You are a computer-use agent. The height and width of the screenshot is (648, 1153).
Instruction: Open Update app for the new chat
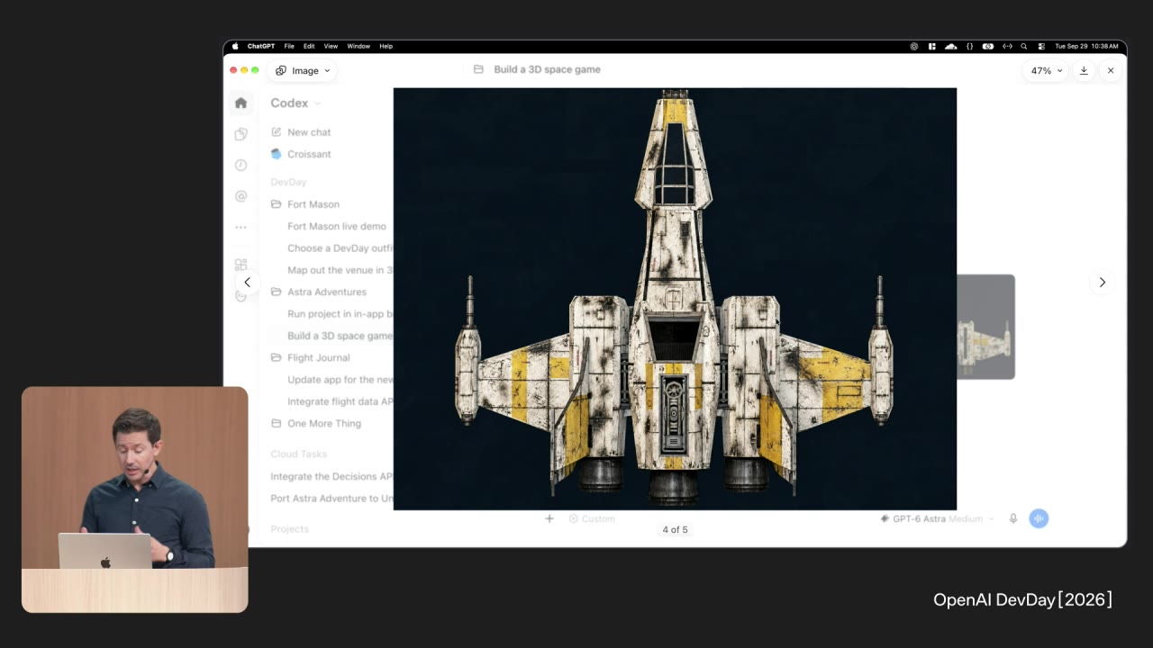(x=340, y=380)
